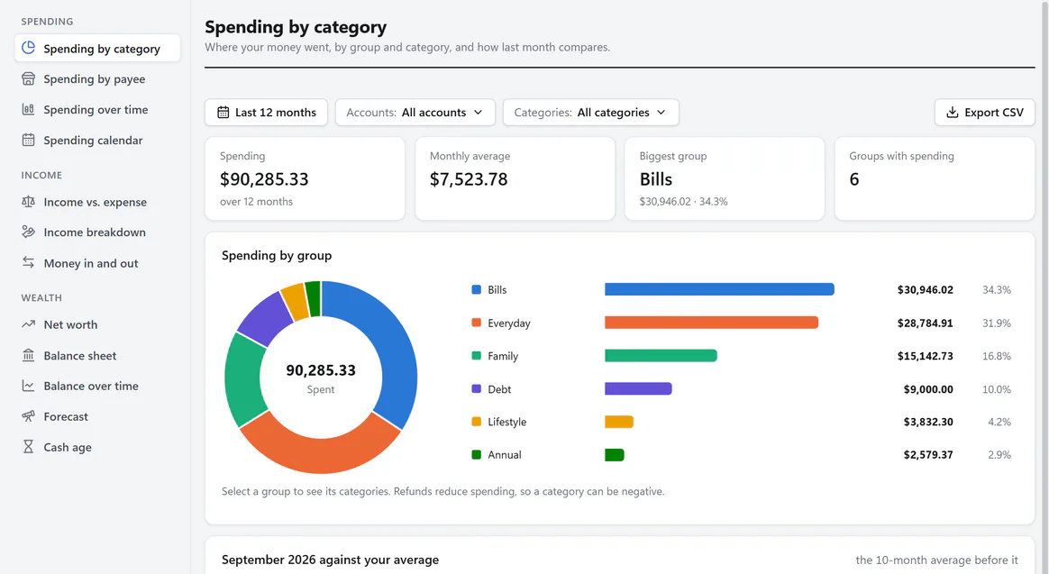Viewport: 1049px width, 574px height.
Task: Click the $7,523.78 monthly average value
Action: click(469, 179)
